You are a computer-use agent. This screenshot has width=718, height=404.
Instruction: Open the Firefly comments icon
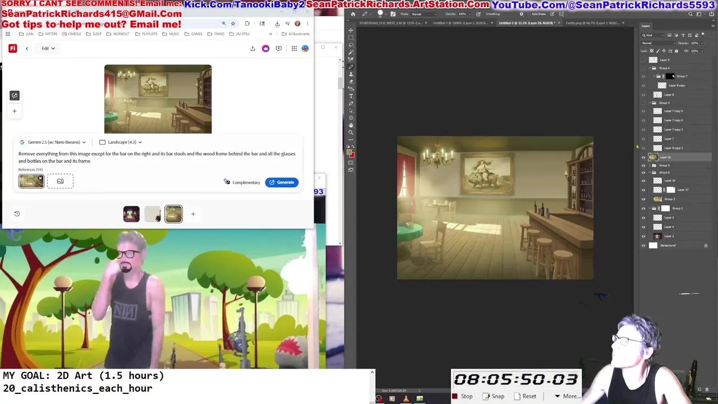click(x=278, y=48)
